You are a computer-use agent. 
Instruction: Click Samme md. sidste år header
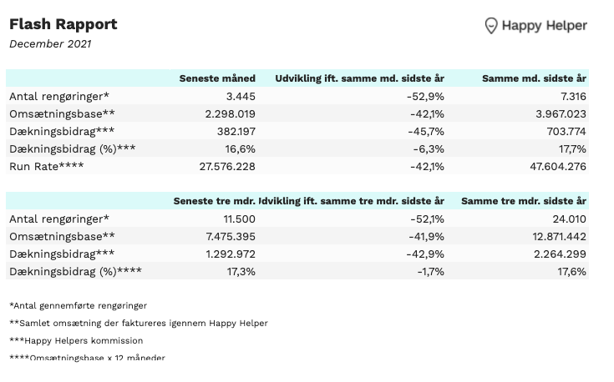tap(534, 78)
